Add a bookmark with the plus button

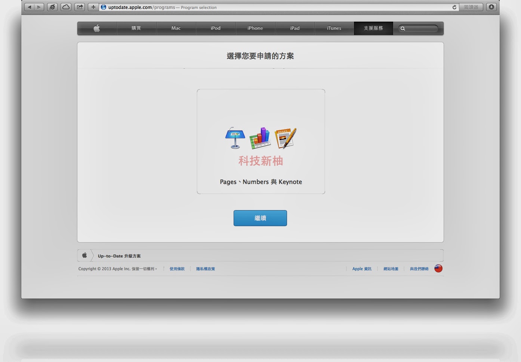point(93,7)
